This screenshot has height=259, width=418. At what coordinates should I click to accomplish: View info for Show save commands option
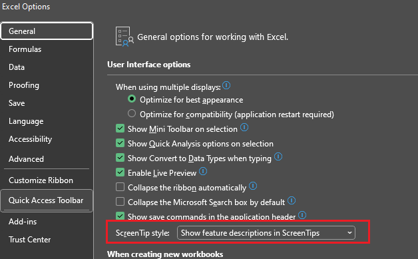pyautogui.click(x=302, y=215)
